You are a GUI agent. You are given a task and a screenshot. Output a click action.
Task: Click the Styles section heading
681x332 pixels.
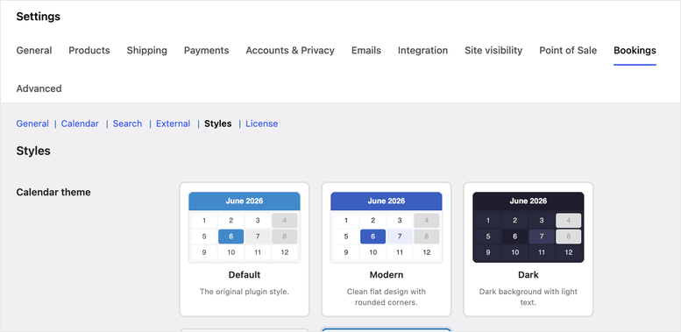tap(33, 151)
